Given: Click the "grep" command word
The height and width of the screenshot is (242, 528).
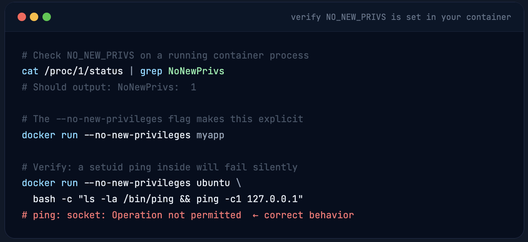Looking at the screenshot, I should point(151,71).
